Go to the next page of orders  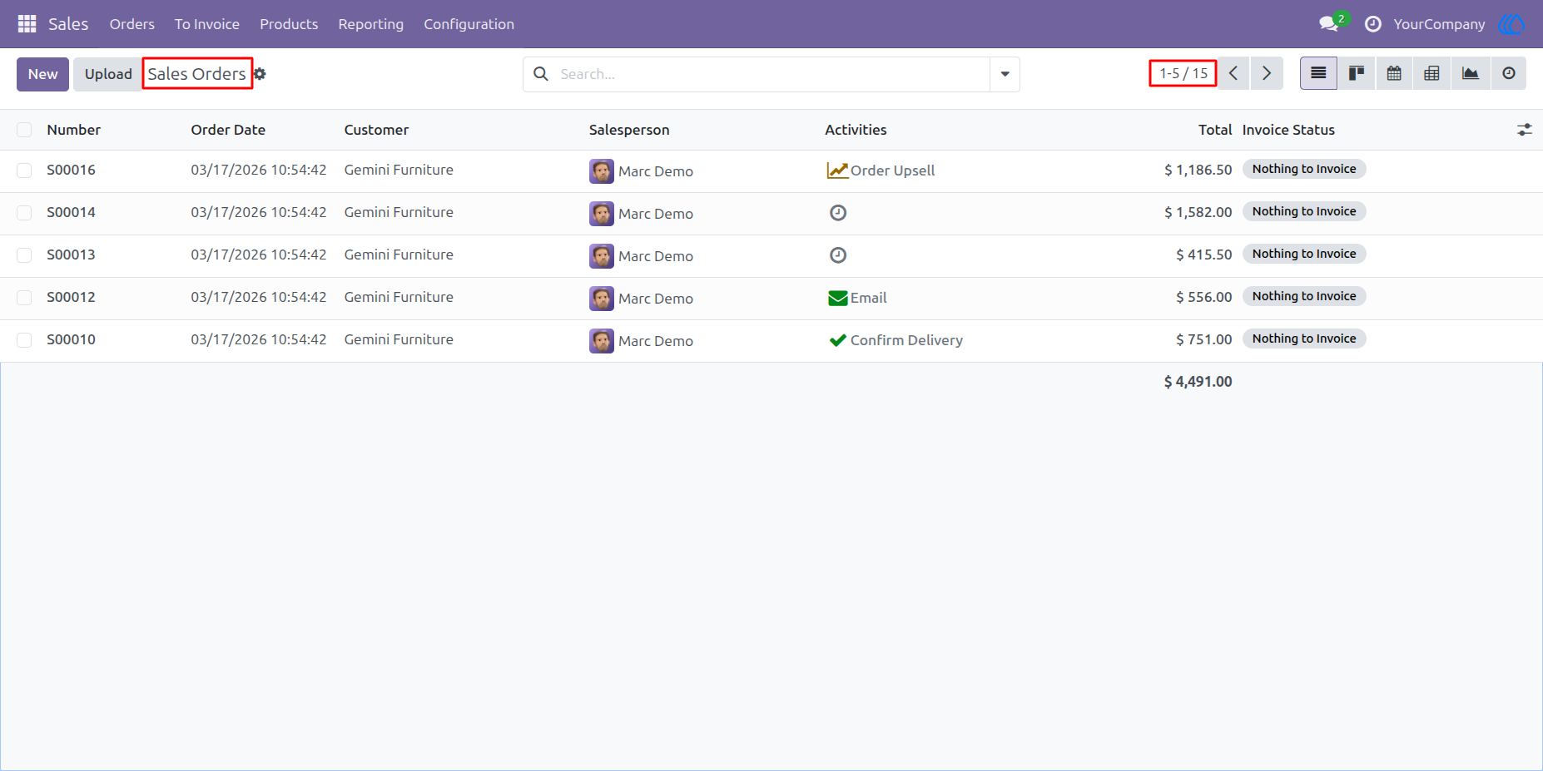pyautogui.click(x=1267, y=73)
